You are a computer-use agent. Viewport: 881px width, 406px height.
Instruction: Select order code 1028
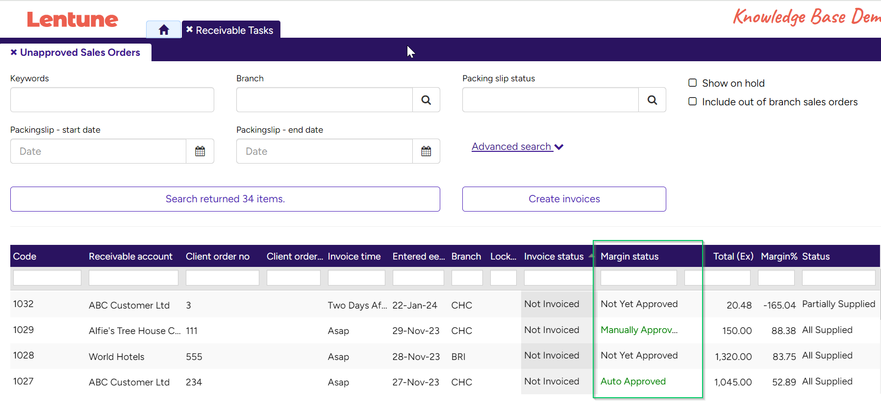pyautogui.click(x=24, y=356)
